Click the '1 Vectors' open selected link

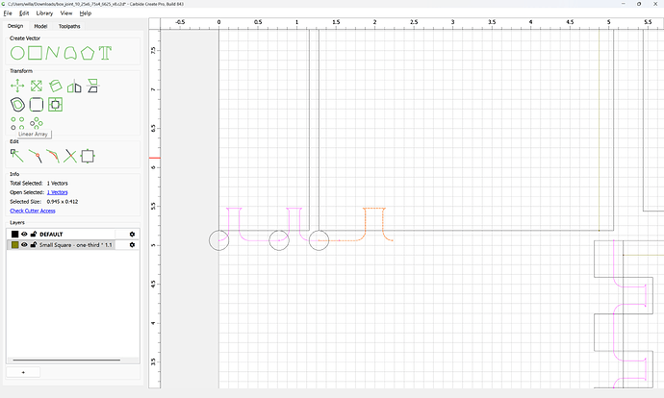(57, 192)
